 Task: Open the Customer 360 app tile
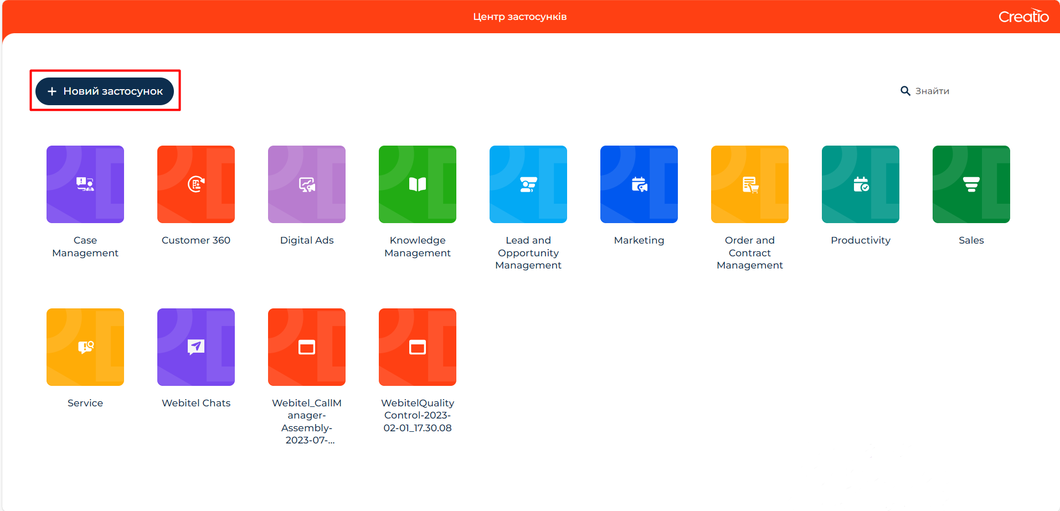tap(196, 184)
